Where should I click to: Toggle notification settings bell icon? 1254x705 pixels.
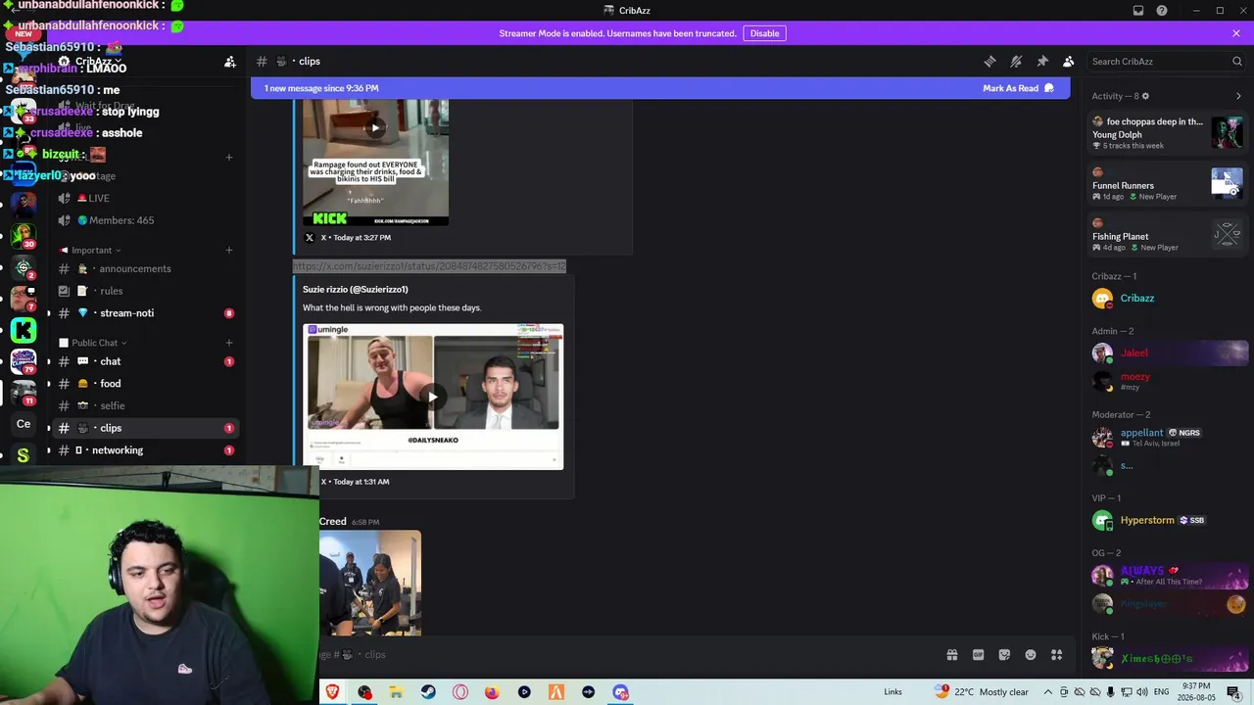(1016, 61)
